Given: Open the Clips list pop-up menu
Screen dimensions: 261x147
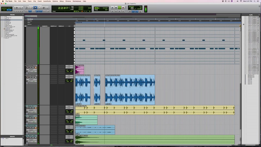Looking at the screenshot, I should 259,15.
